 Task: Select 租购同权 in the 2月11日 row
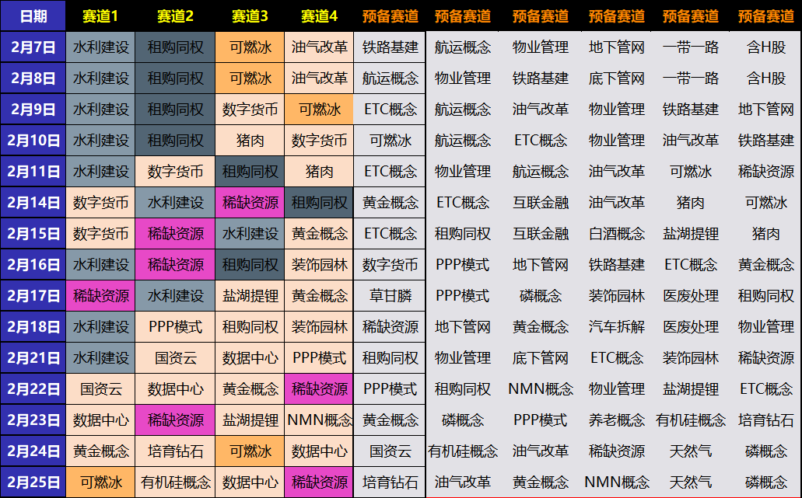pos(250,172)
